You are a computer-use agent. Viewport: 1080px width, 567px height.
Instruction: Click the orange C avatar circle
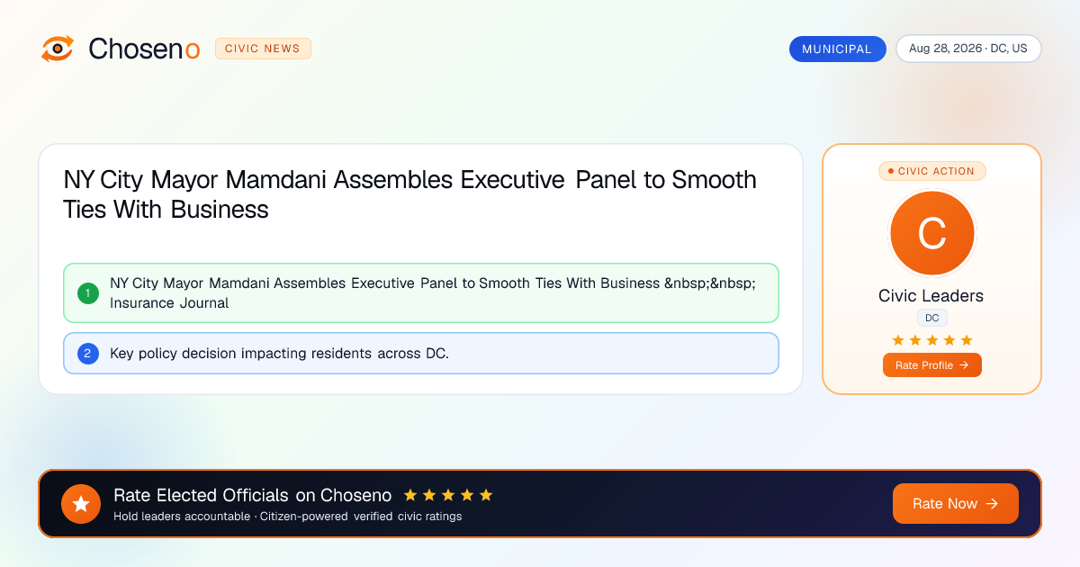932,234
